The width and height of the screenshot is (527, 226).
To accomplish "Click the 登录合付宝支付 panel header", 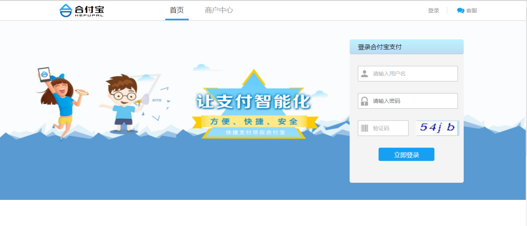I will pyautogui.click(x=406, y=47).
